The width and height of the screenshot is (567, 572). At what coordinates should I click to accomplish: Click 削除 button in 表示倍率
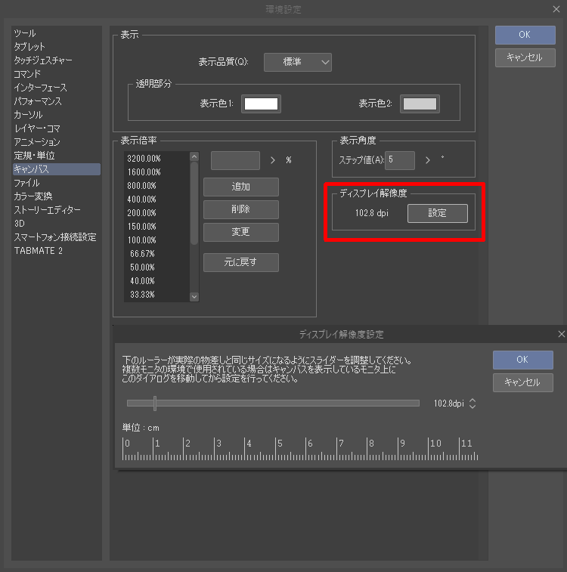pos(241,209)
